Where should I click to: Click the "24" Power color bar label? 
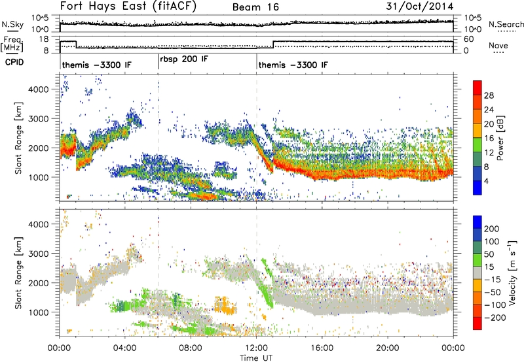(489, 110)
